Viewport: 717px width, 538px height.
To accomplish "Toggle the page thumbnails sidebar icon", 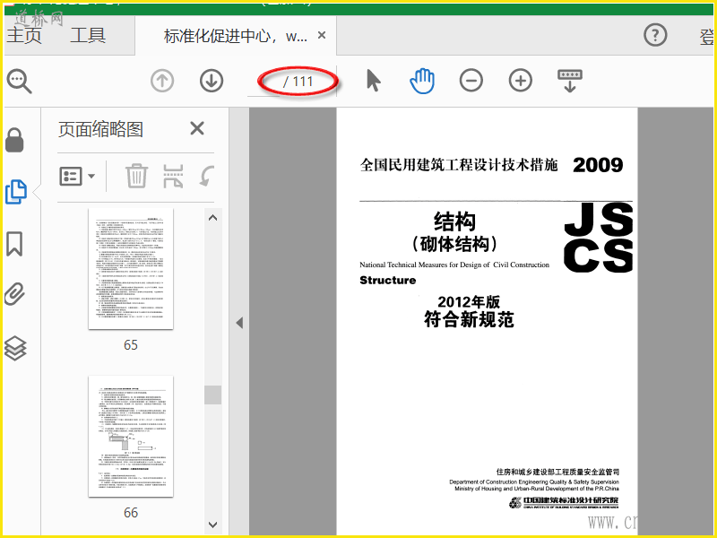I will click(16, 192).
